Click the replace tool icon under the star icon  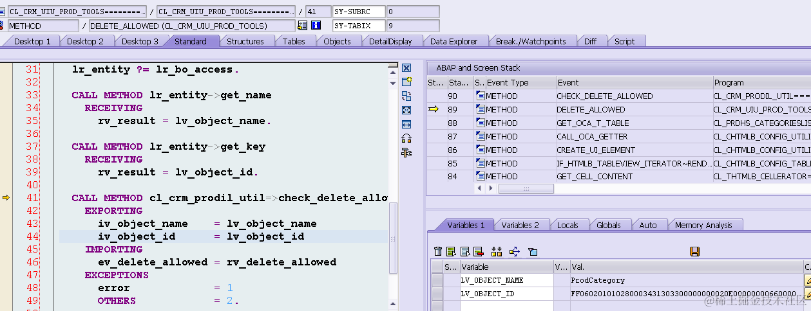pos(406,96)
